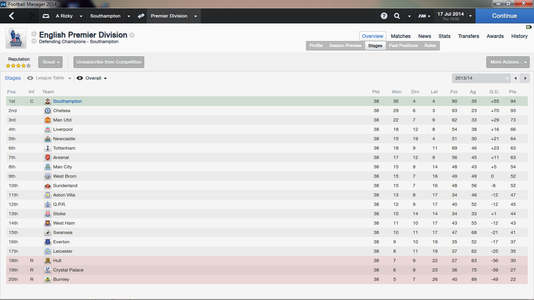Click the circle toggle next to Defending Champions
The height and width of the screenshot is (300, 534).
point(34,41)
